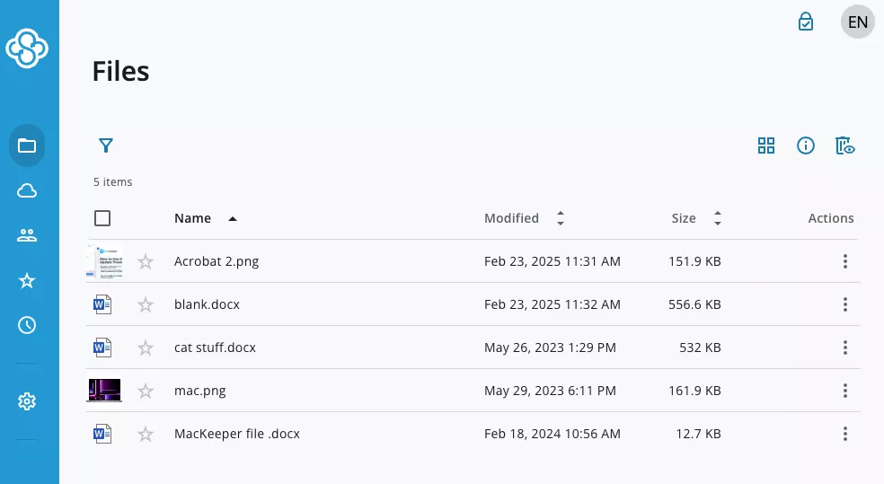Open the cloud section in sidebar
The width and height of the screenshot is (884, 484).
coord(27,190)
